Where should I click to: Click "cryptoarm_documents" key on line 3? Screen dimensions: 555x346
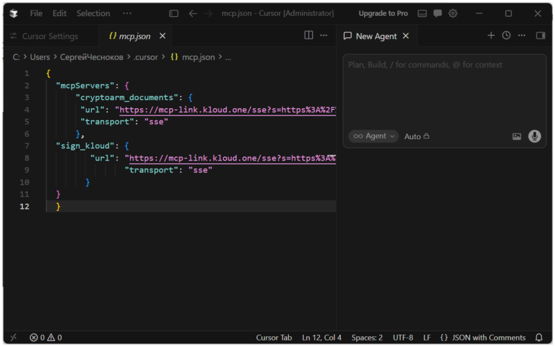click(x=127, y=97)
